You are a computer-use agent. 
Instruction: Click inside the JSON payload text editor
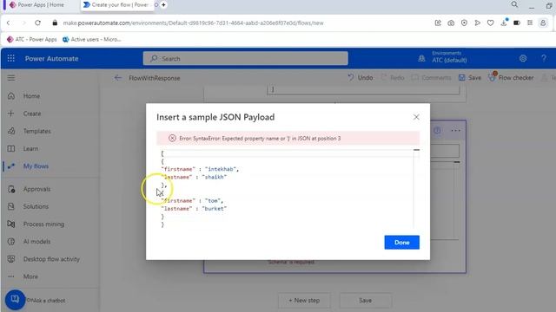pyautogui.click(x=287, y=189)
